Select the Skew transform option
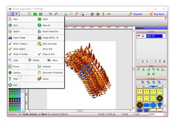 click(53, 60)
